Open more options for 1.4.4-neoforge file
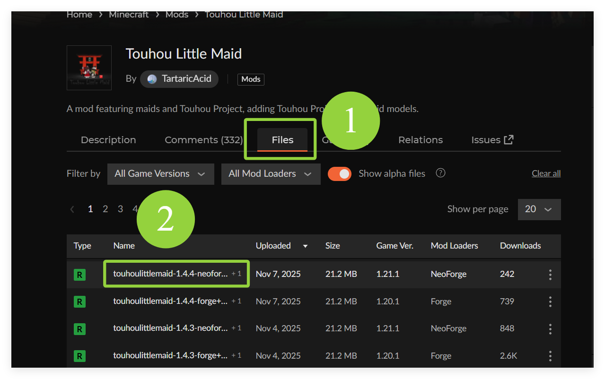Screen dimensions: 605x379 point(550,275)
